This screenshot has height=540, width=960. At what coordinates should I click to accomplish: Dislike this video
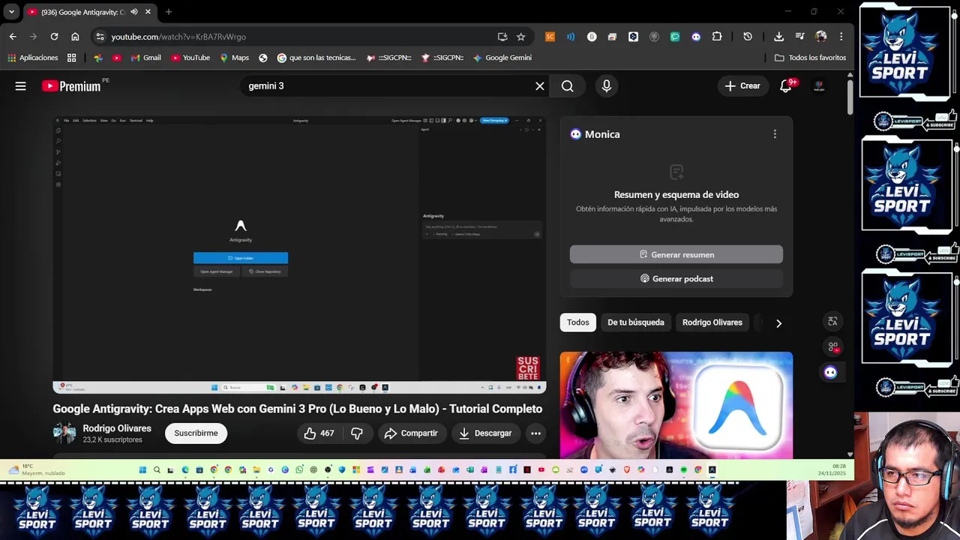(x=357, y=433)
